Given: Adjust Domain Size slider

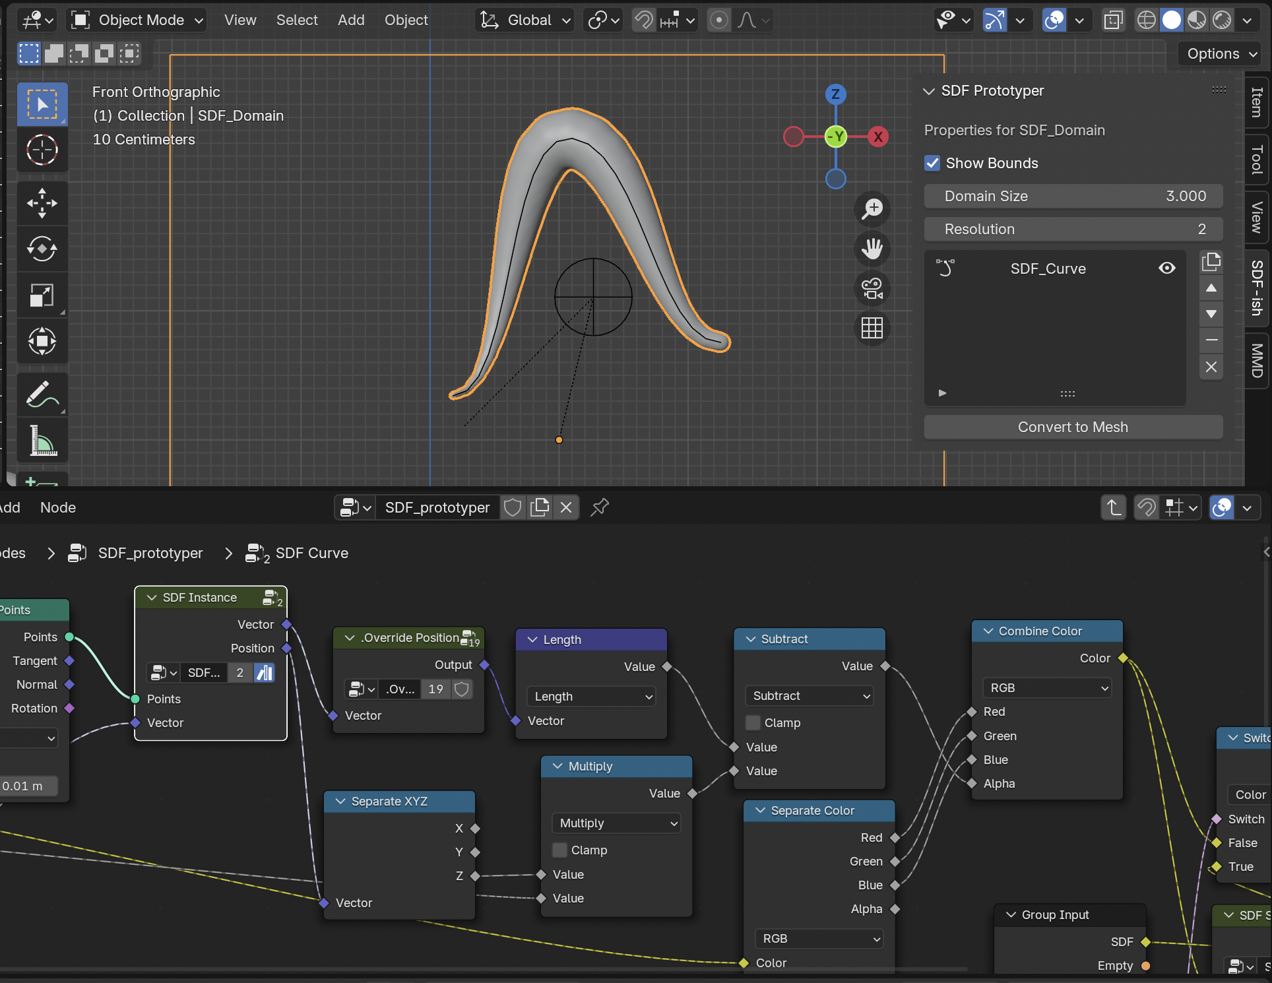Looking at the screenshot, I should tap(1073, 196).
